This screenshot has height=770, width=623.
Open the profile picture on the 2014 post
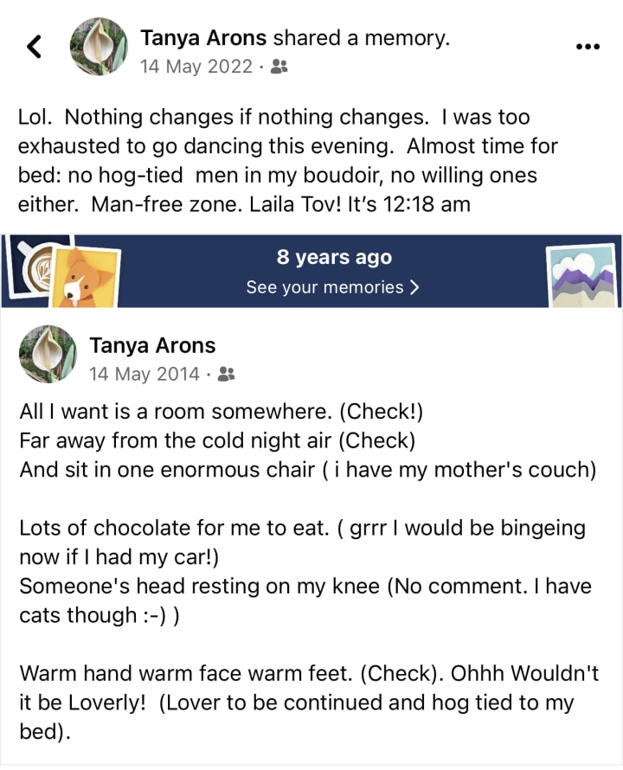[x=48, y=354]
